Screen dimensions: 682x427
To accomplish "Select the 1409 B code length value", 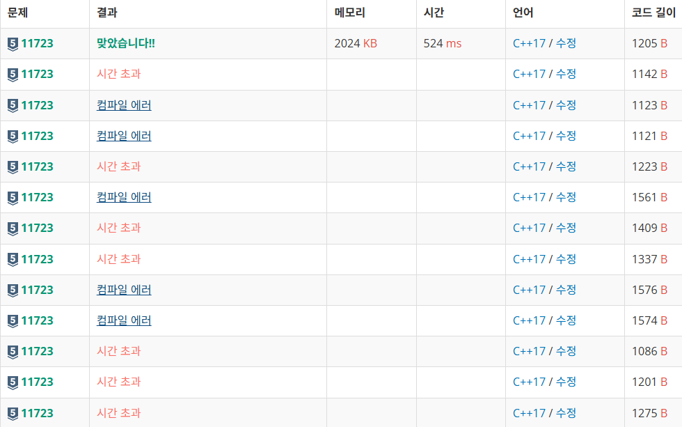I will tap(649, 228).
